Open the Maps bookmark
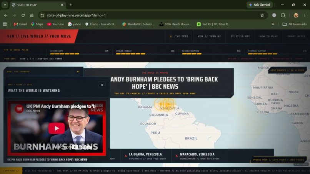This screenshot has width=310, height=174. pos(37,24)
